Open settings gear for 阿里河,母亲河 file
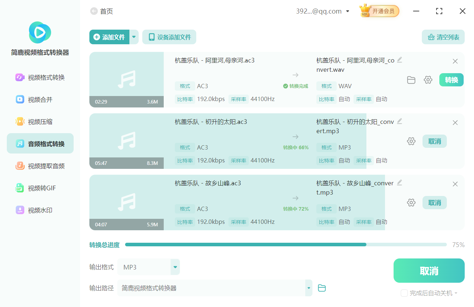This screenshot has height=307, width=474. tap(428, 80)
